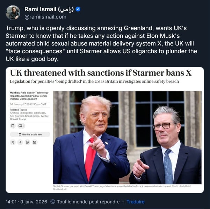This screenshot has height=209, width=210.
Task: Click the Traduire translate link
Action: click(136, 202)
